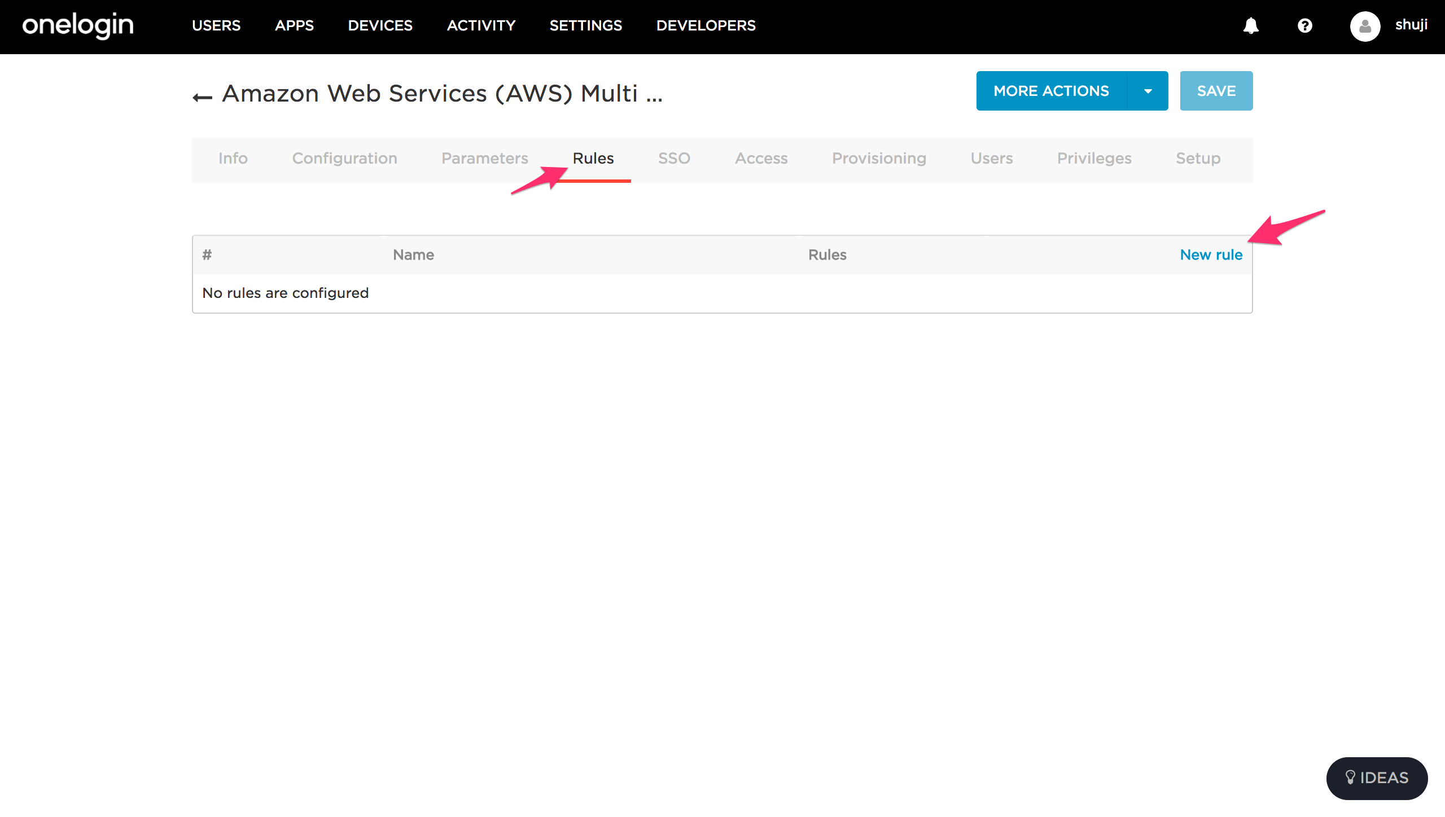Screen dimensions: 1445x817
Task: Click the notifications bell icon
Action: (1251, 26)
